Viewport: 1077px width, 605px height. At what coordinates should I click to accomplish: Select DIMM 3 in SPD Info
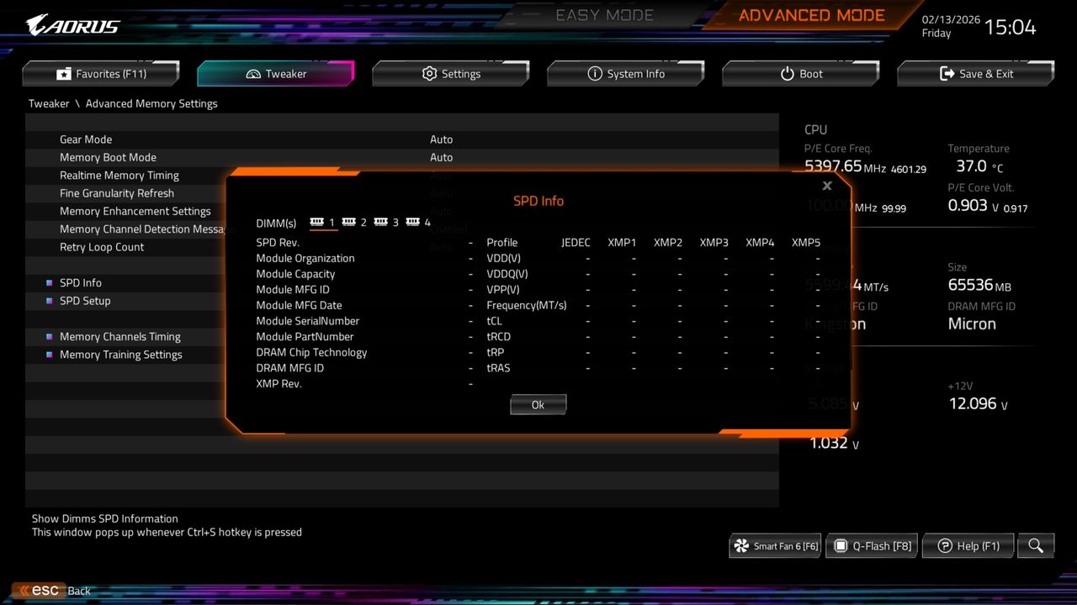coord(389,223)
